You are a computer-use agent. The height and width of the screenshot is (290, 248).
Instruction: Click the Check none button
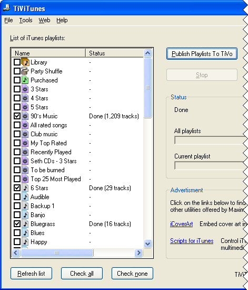tap(132, 273)
